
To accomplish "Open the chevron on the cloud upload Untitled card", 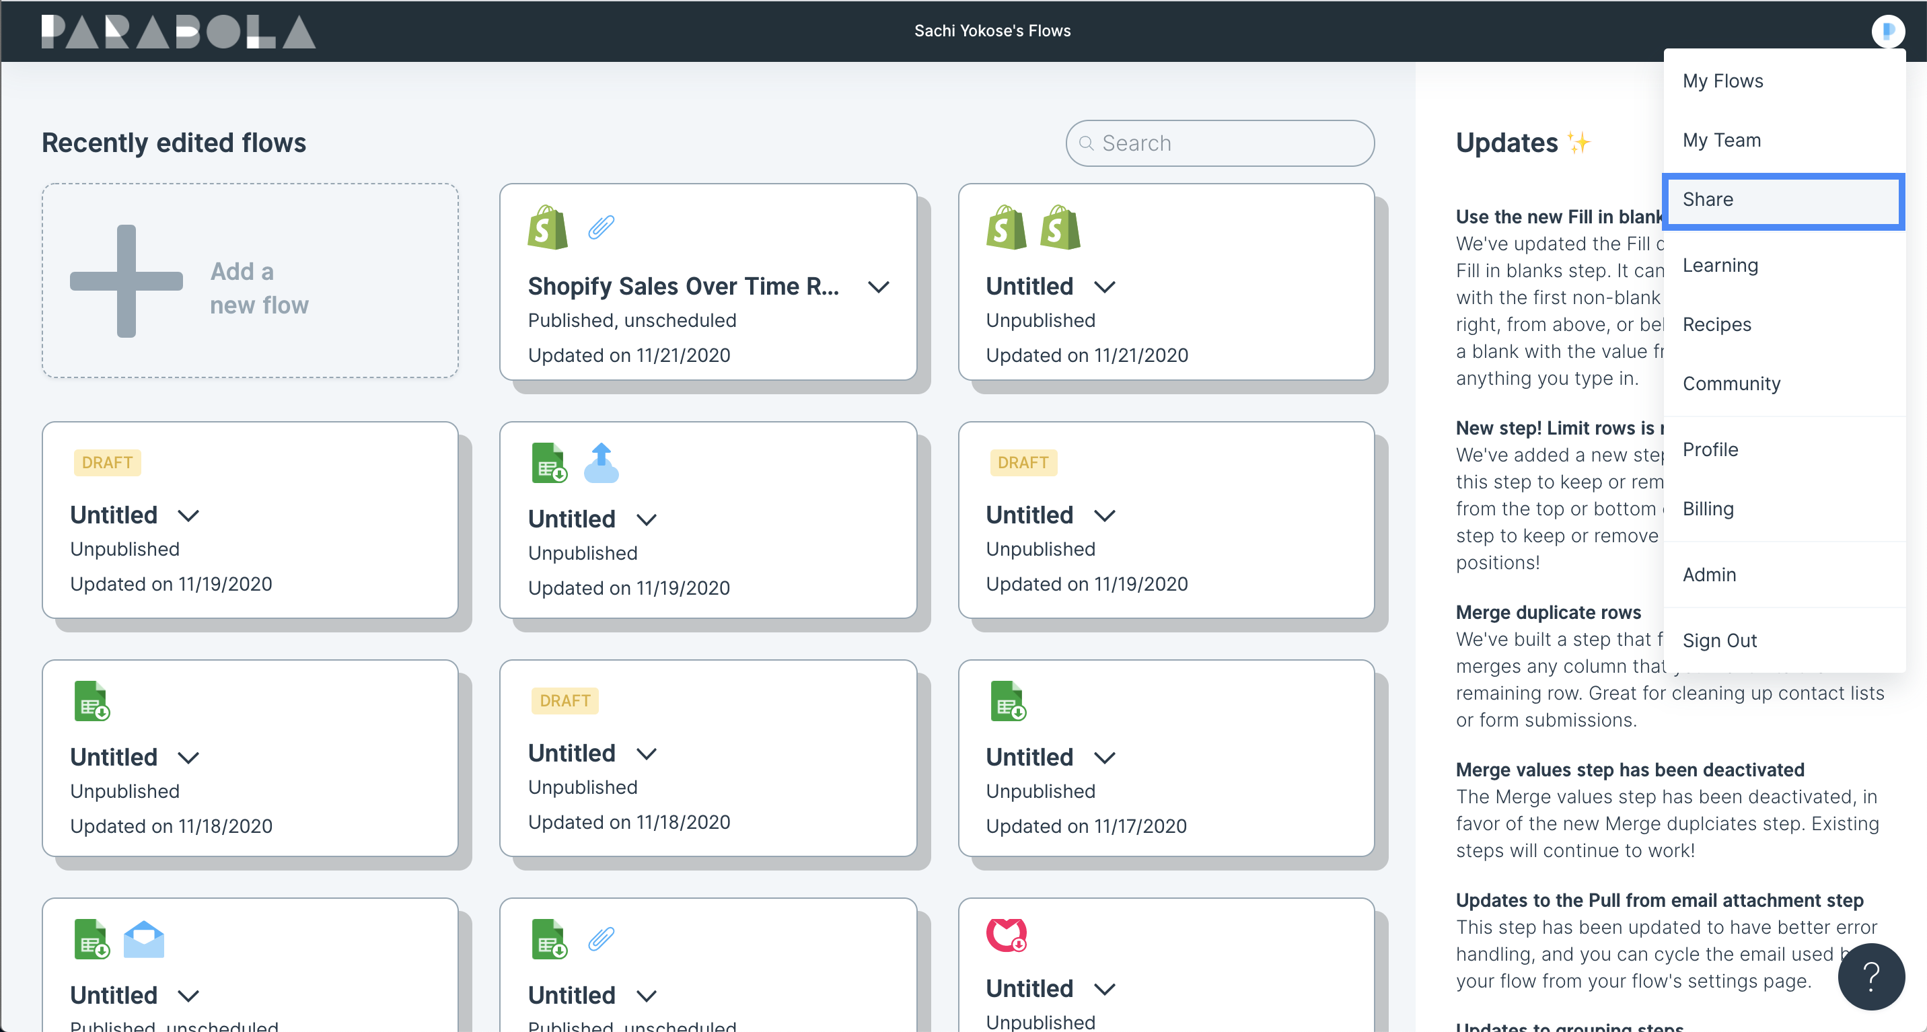I will tap(647, 519).
